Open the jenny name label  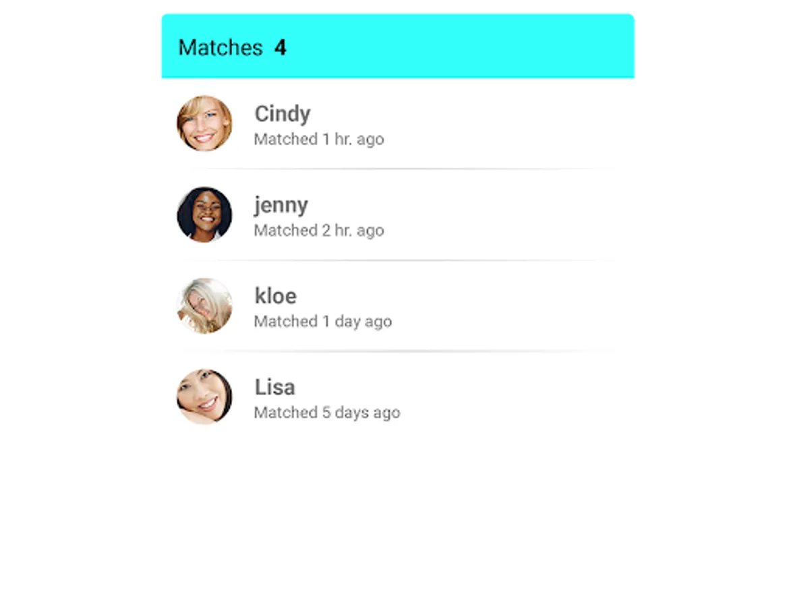pos(281,206)
